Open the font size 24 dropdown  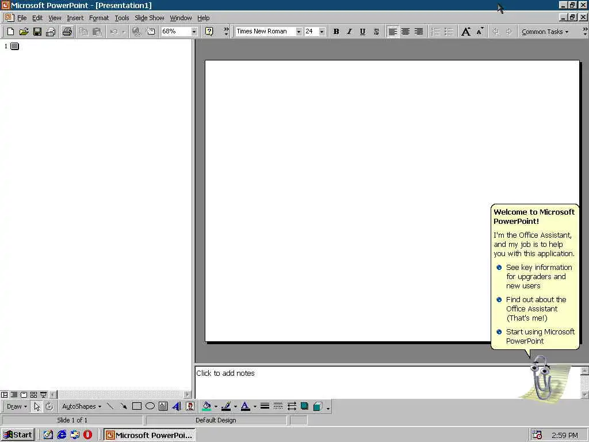pos(322,32)
